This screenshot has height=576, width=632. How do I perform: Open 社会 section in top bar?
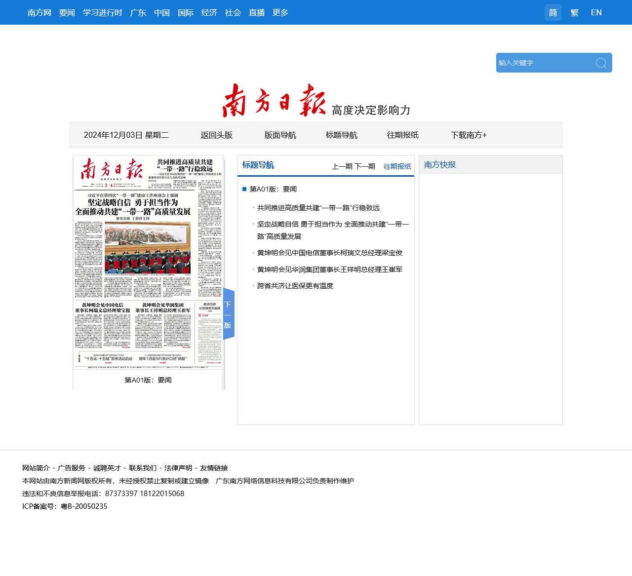point(233,12)
